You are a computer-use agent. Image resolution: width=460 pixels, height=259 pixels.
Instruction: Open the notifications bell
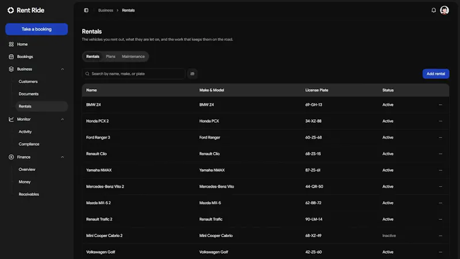pos(434,10)
